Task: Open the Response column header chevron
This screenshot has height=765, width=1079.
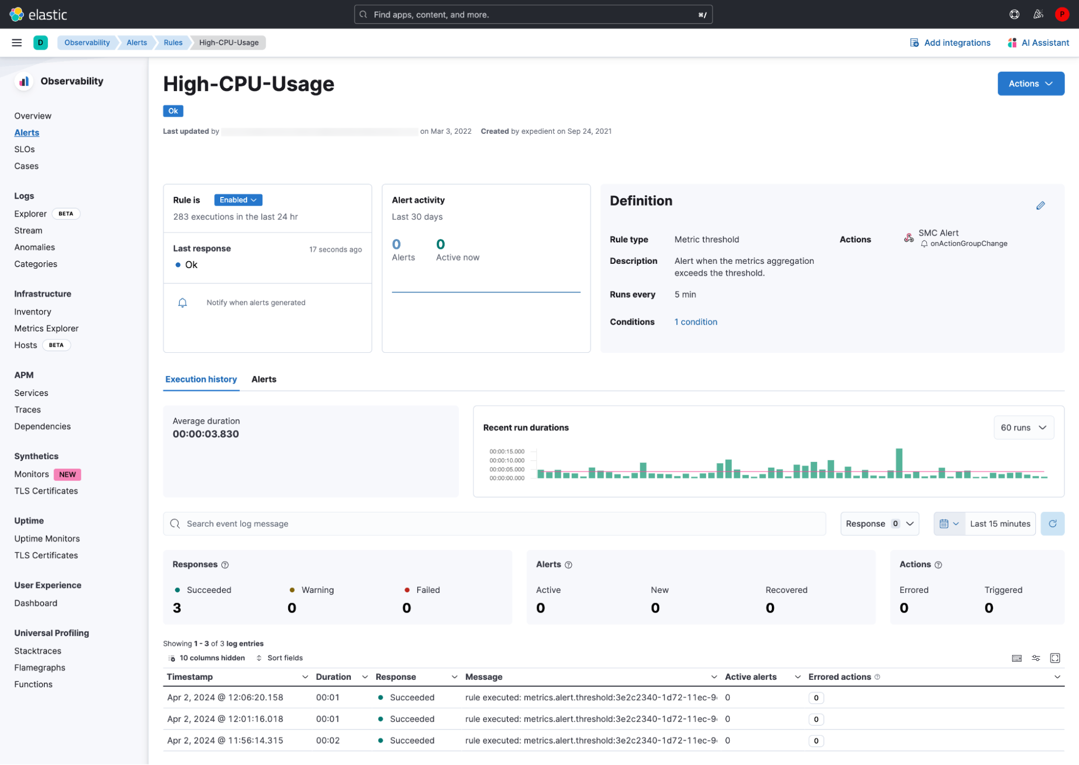Action: coord(454,677)
